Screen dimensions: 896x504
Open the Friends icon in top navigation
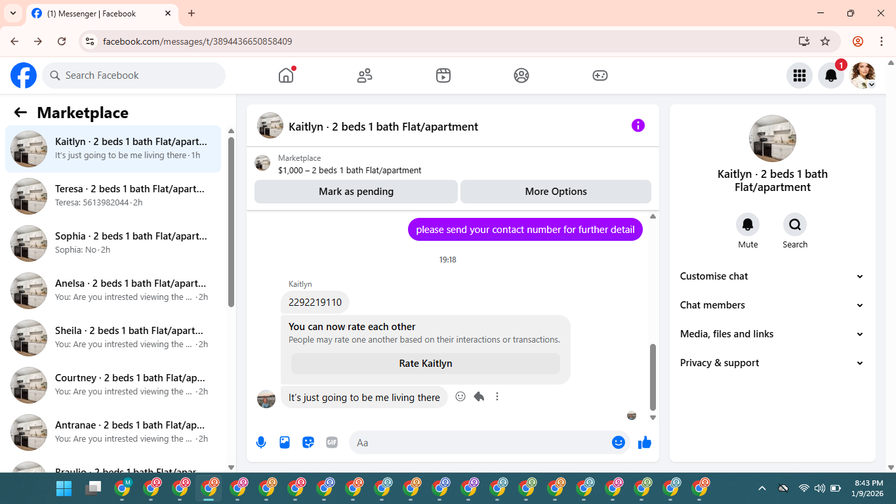pyautogui.click(x=365, y=75)
